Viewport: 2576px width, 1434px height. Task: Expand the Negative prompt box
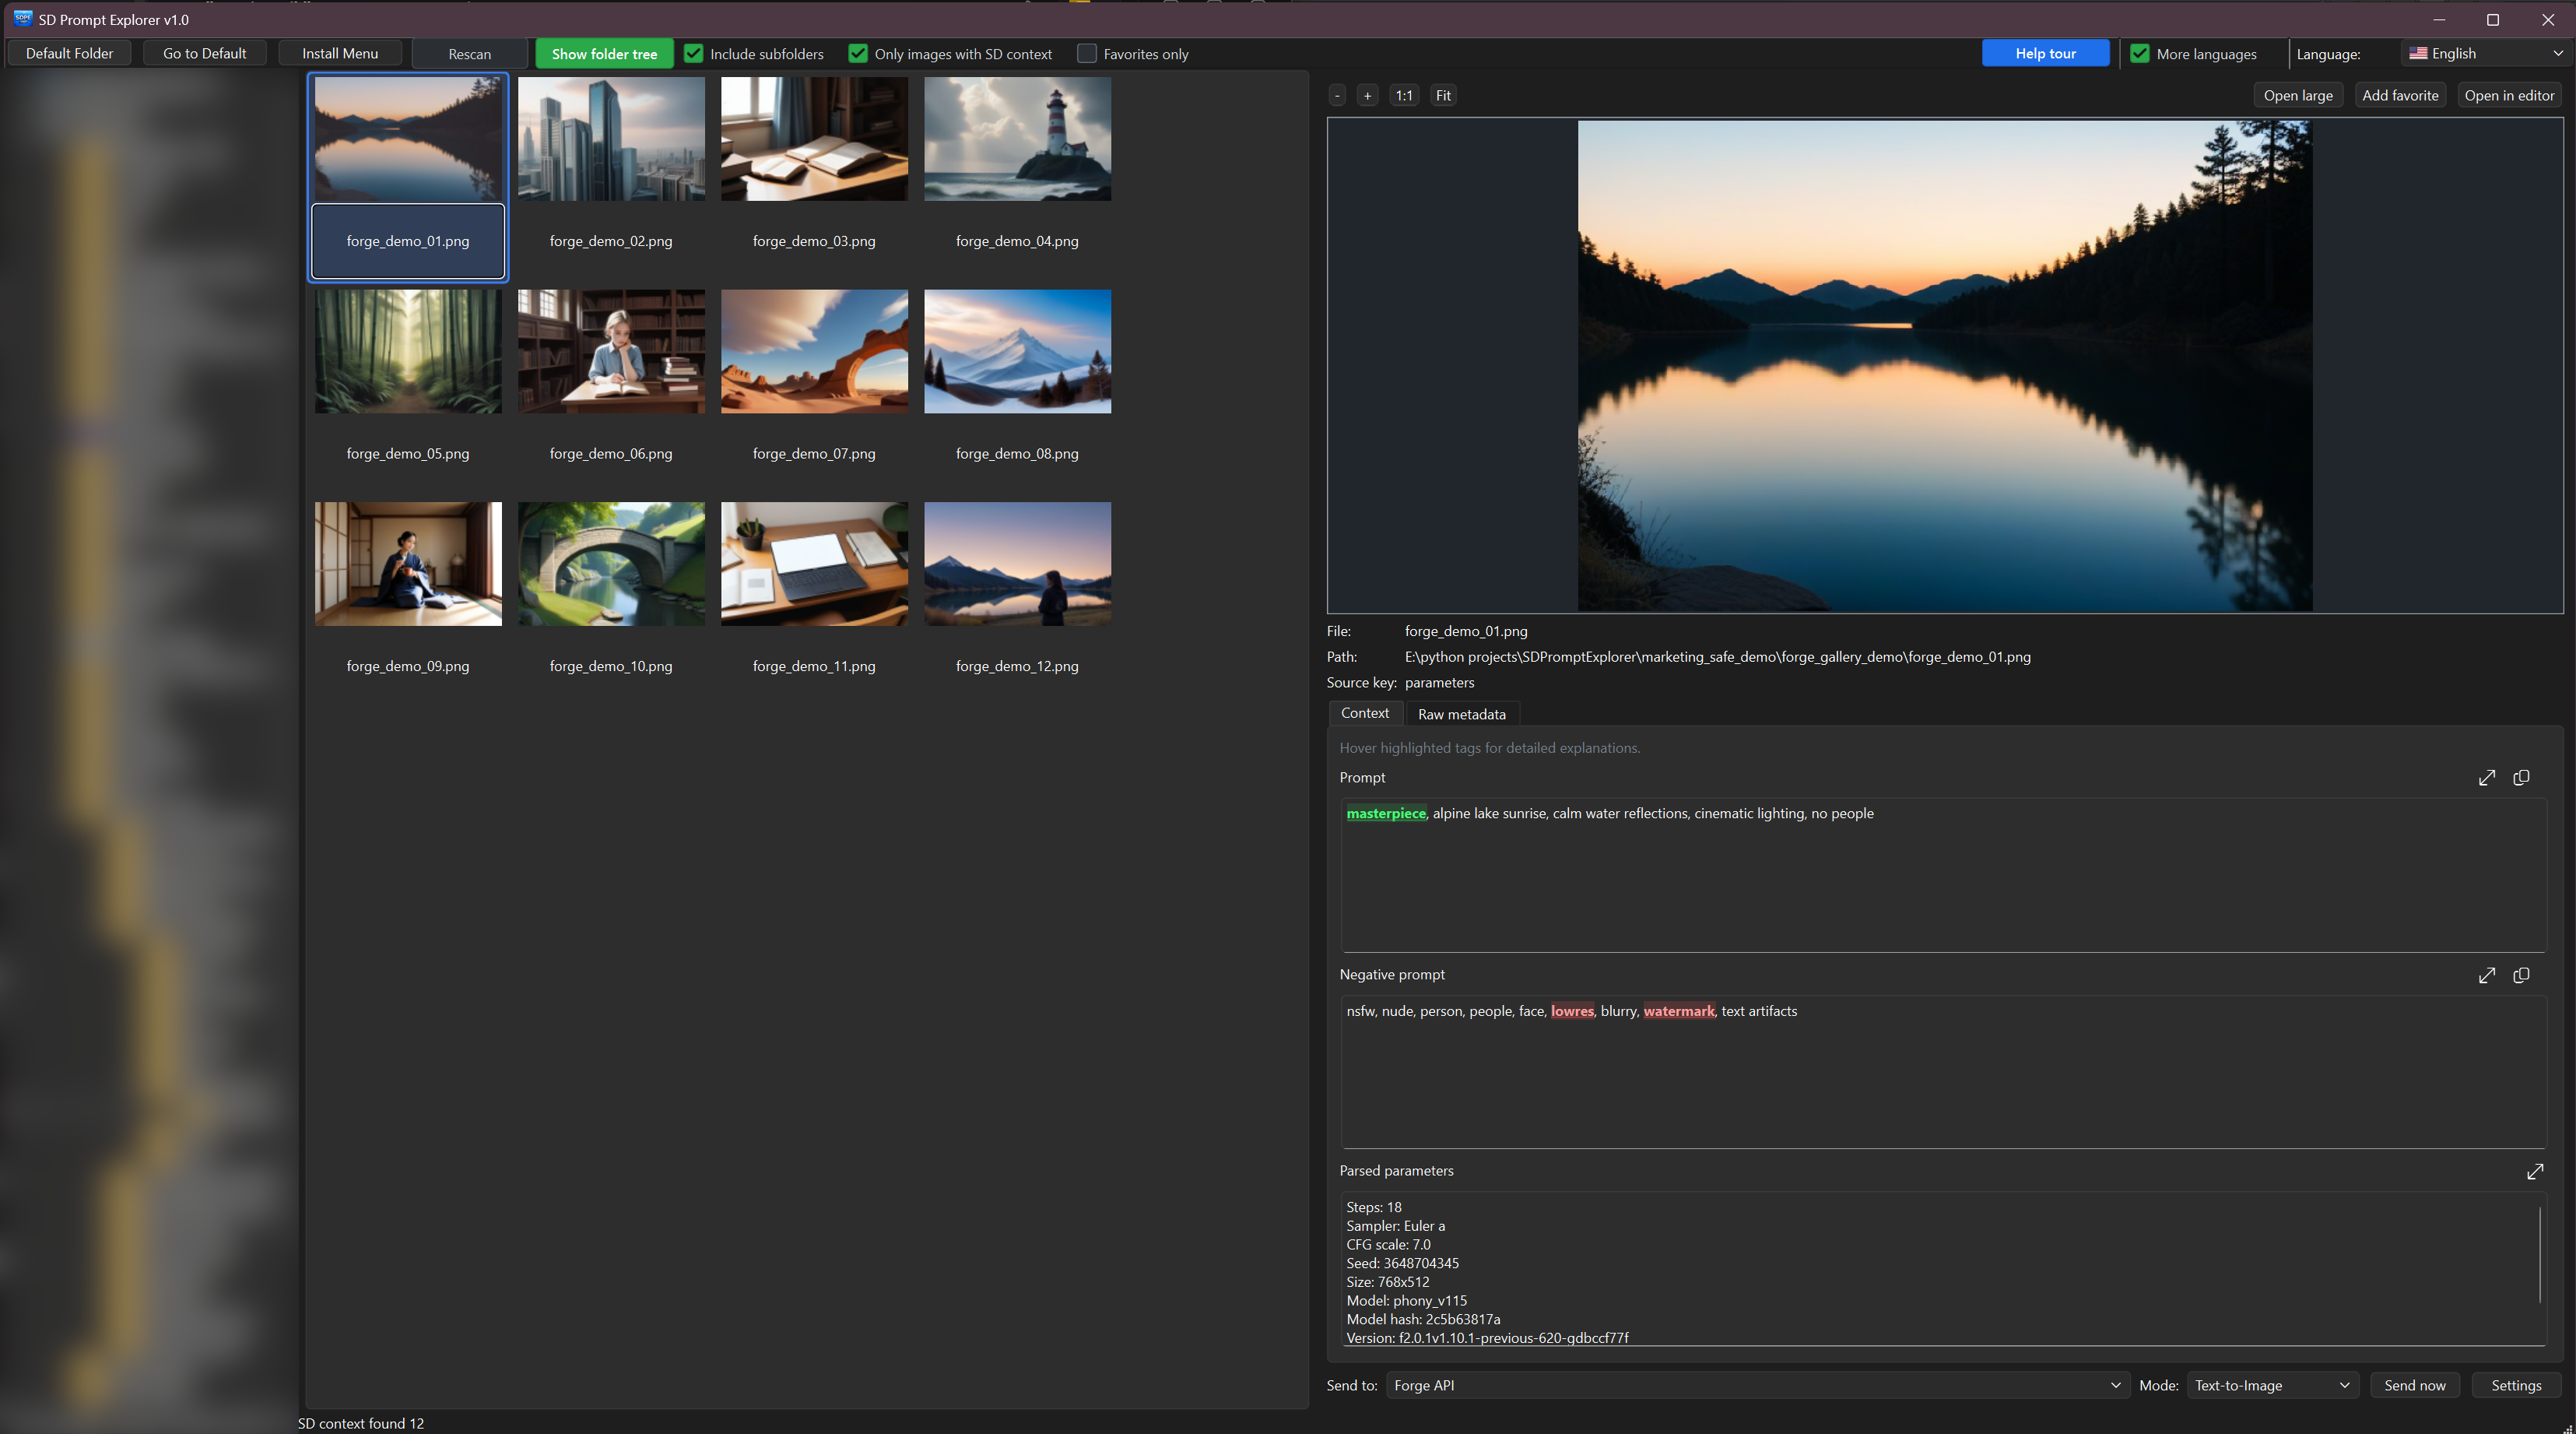click(x=2487, y=975)
